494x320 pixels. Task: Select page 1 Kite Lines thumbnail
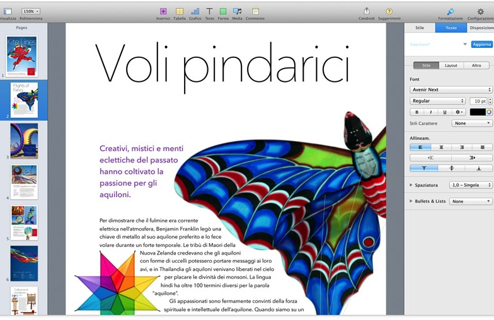click(21, 56)
